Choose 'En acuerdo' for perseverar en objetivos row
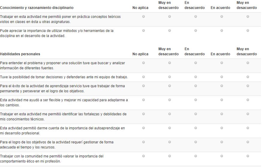Screen dimensions: 264x167 222,86
